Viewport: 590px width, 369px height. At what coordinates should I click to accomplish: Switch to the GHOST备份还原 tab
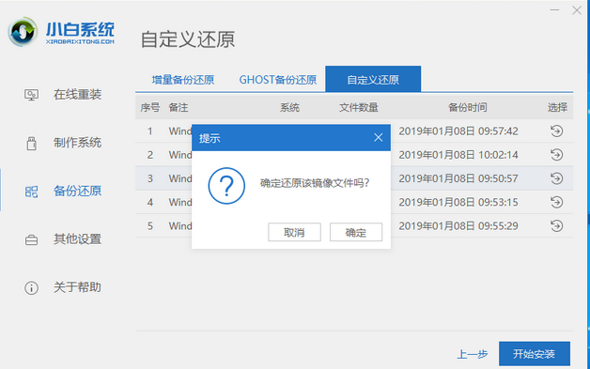click(278, 80)
